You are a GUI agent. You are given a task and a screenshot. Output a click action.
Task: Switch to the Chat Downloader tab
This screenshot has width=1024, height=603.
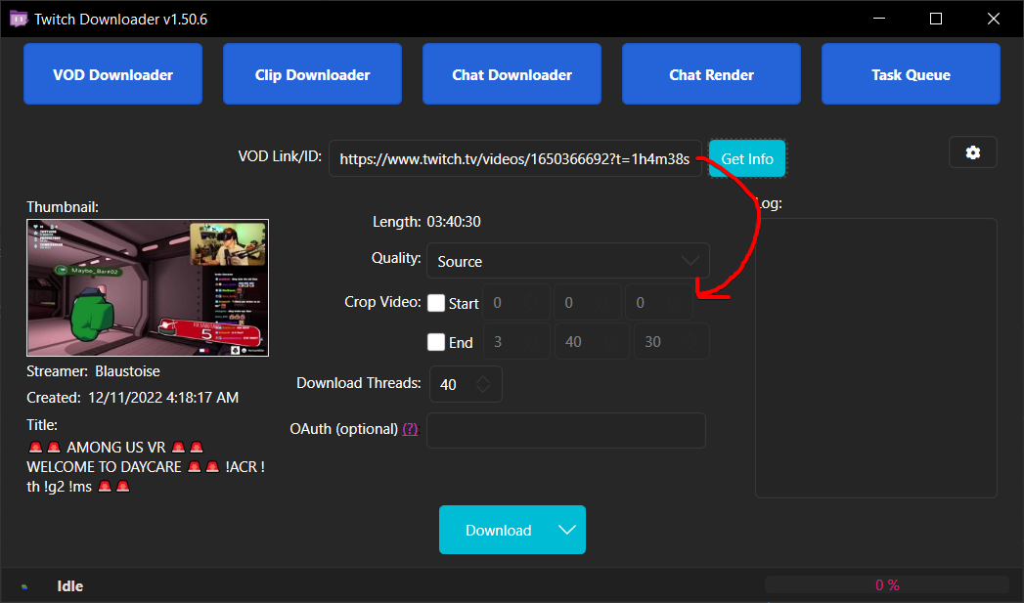click(x=511, y=73)
